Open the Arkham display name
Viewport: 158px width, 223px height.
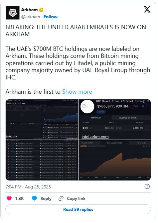(29, 10)
